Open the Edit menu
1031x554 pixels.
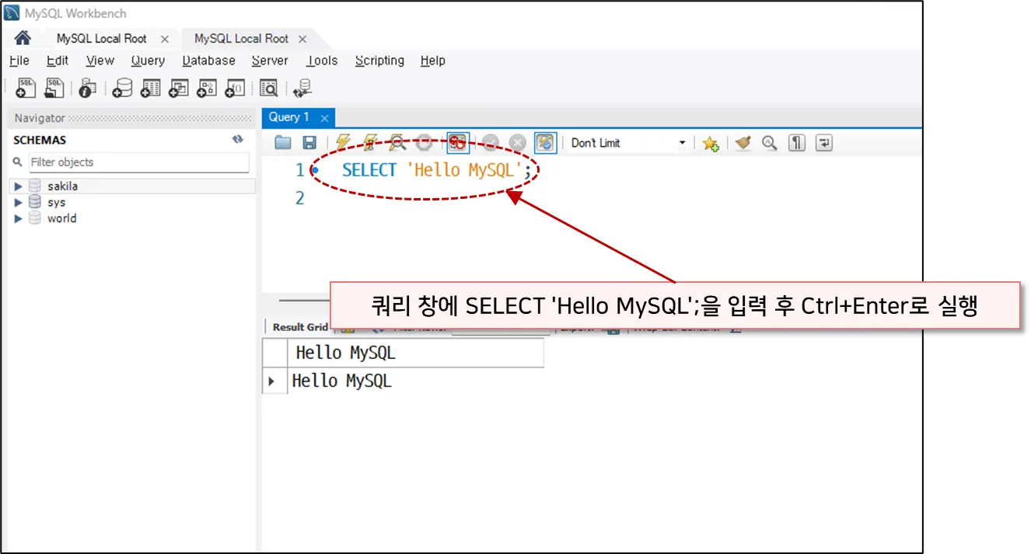[58, 61]
